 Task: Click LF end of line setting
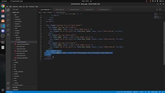point(145,92)
